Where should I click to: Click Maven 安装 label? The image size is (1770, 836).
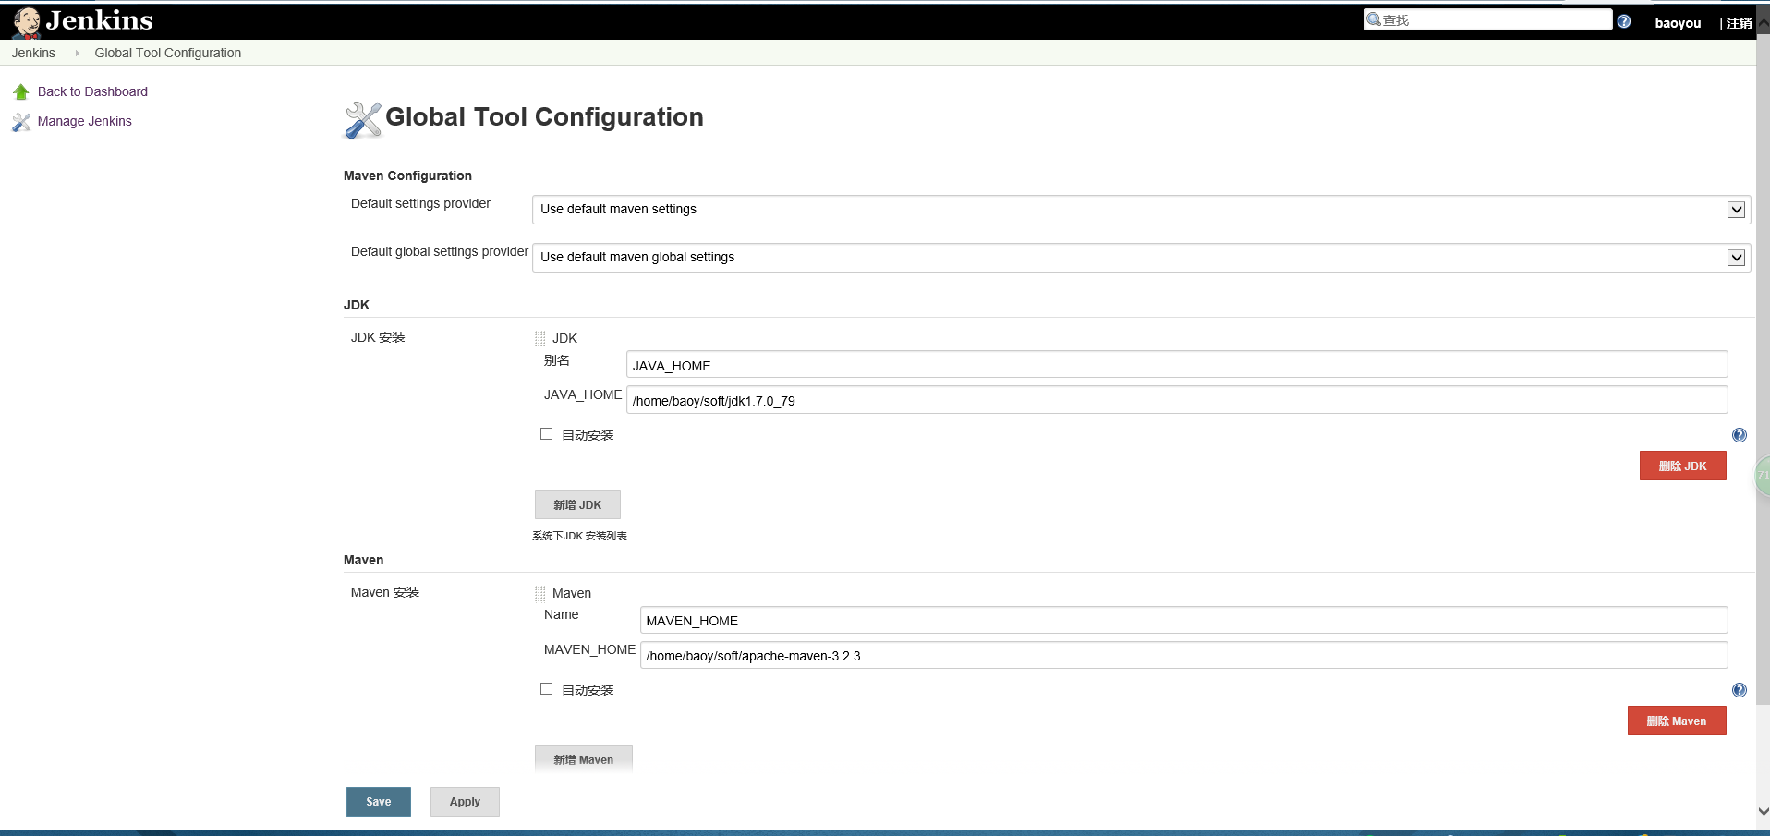tap(385, 592)
